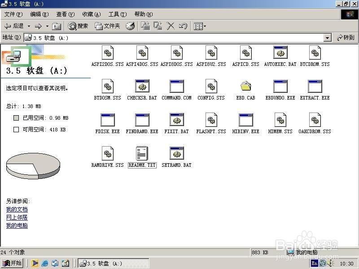Viewport: 359px width, 269px height.
Task: Click the 3.5 软盘 (A:) taskbar button
Action: tap(114, 264)
